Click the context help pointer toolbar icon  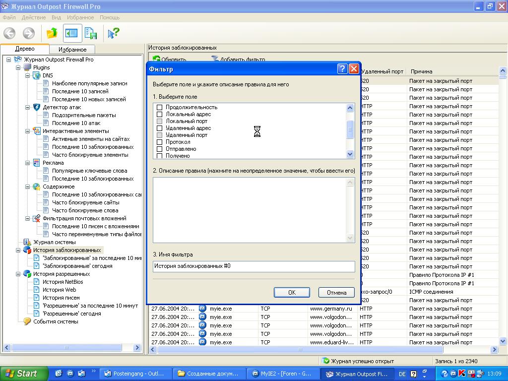click(x=114, y=33)
